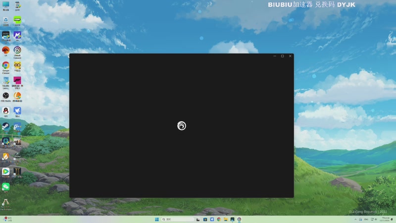
Task: Open the Windows Start menu
Action: pos(157,219)
